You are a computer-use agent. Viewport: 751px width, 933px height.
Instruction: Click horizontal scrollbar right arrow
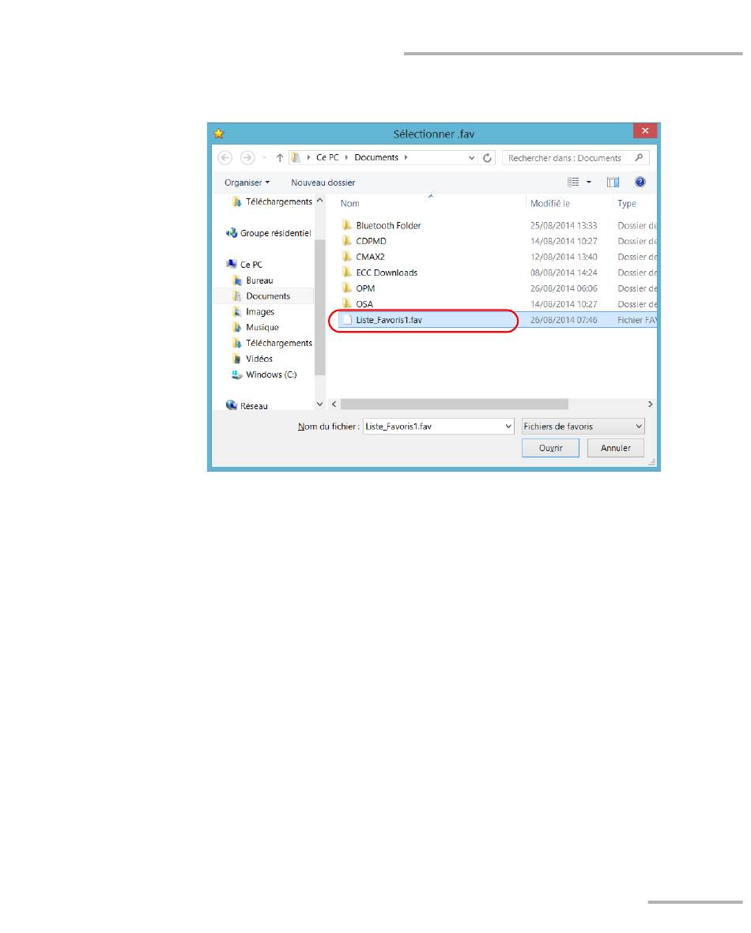click(x=650, y=404)
